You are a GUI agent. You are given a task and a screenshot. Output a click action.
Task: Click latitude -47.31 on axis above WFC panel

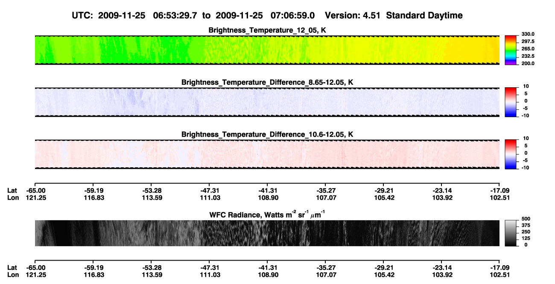209,191
